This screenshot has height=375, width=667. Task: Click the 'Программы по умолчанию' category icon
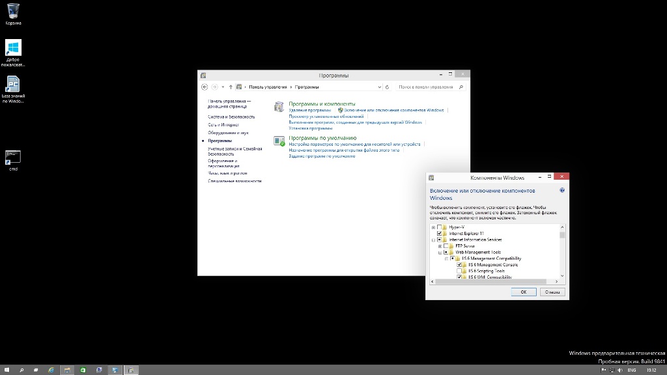click(279, 141)
